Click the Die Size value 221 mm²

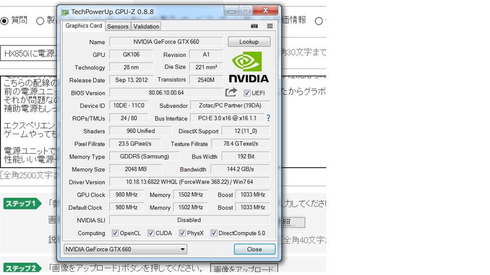[x=206, y=67]
